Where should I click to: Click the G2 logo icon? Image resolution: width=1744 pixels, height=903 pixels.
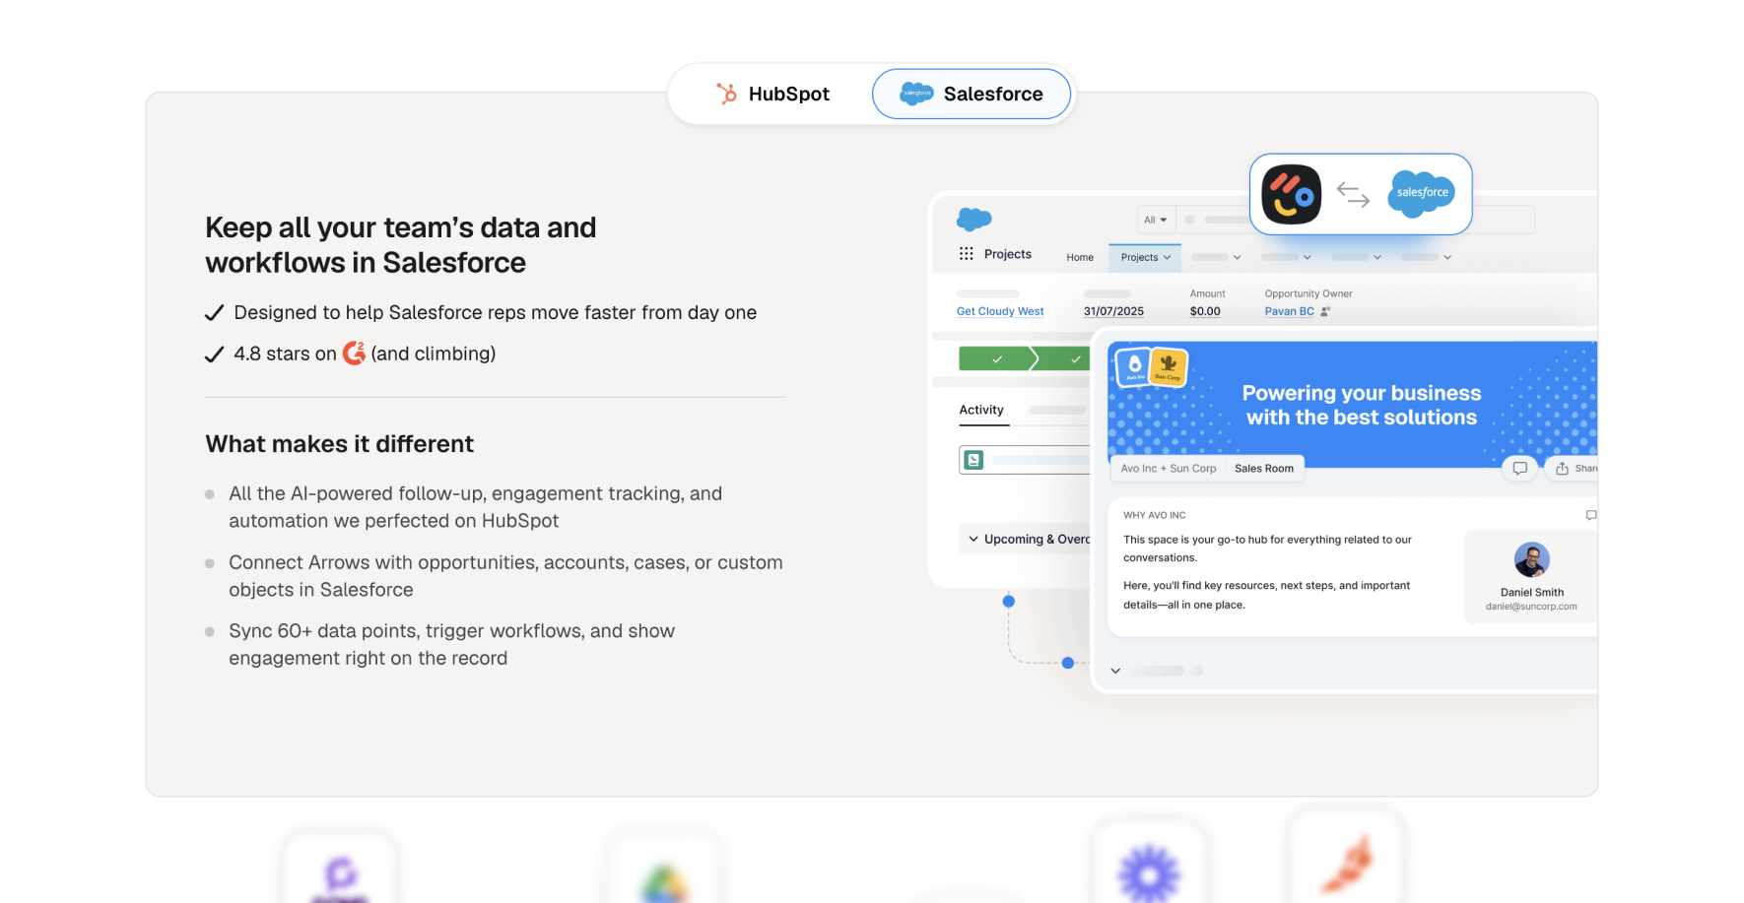[354, 353]
